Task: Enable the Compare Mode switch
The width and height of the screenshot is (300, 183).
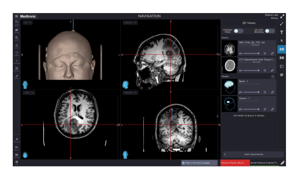Action: (239, 31)
